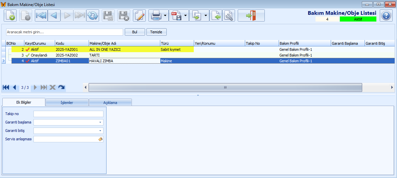Screen dimensions: 397x178
Task: Exit the form using the door icon
Action: [251, 15]
